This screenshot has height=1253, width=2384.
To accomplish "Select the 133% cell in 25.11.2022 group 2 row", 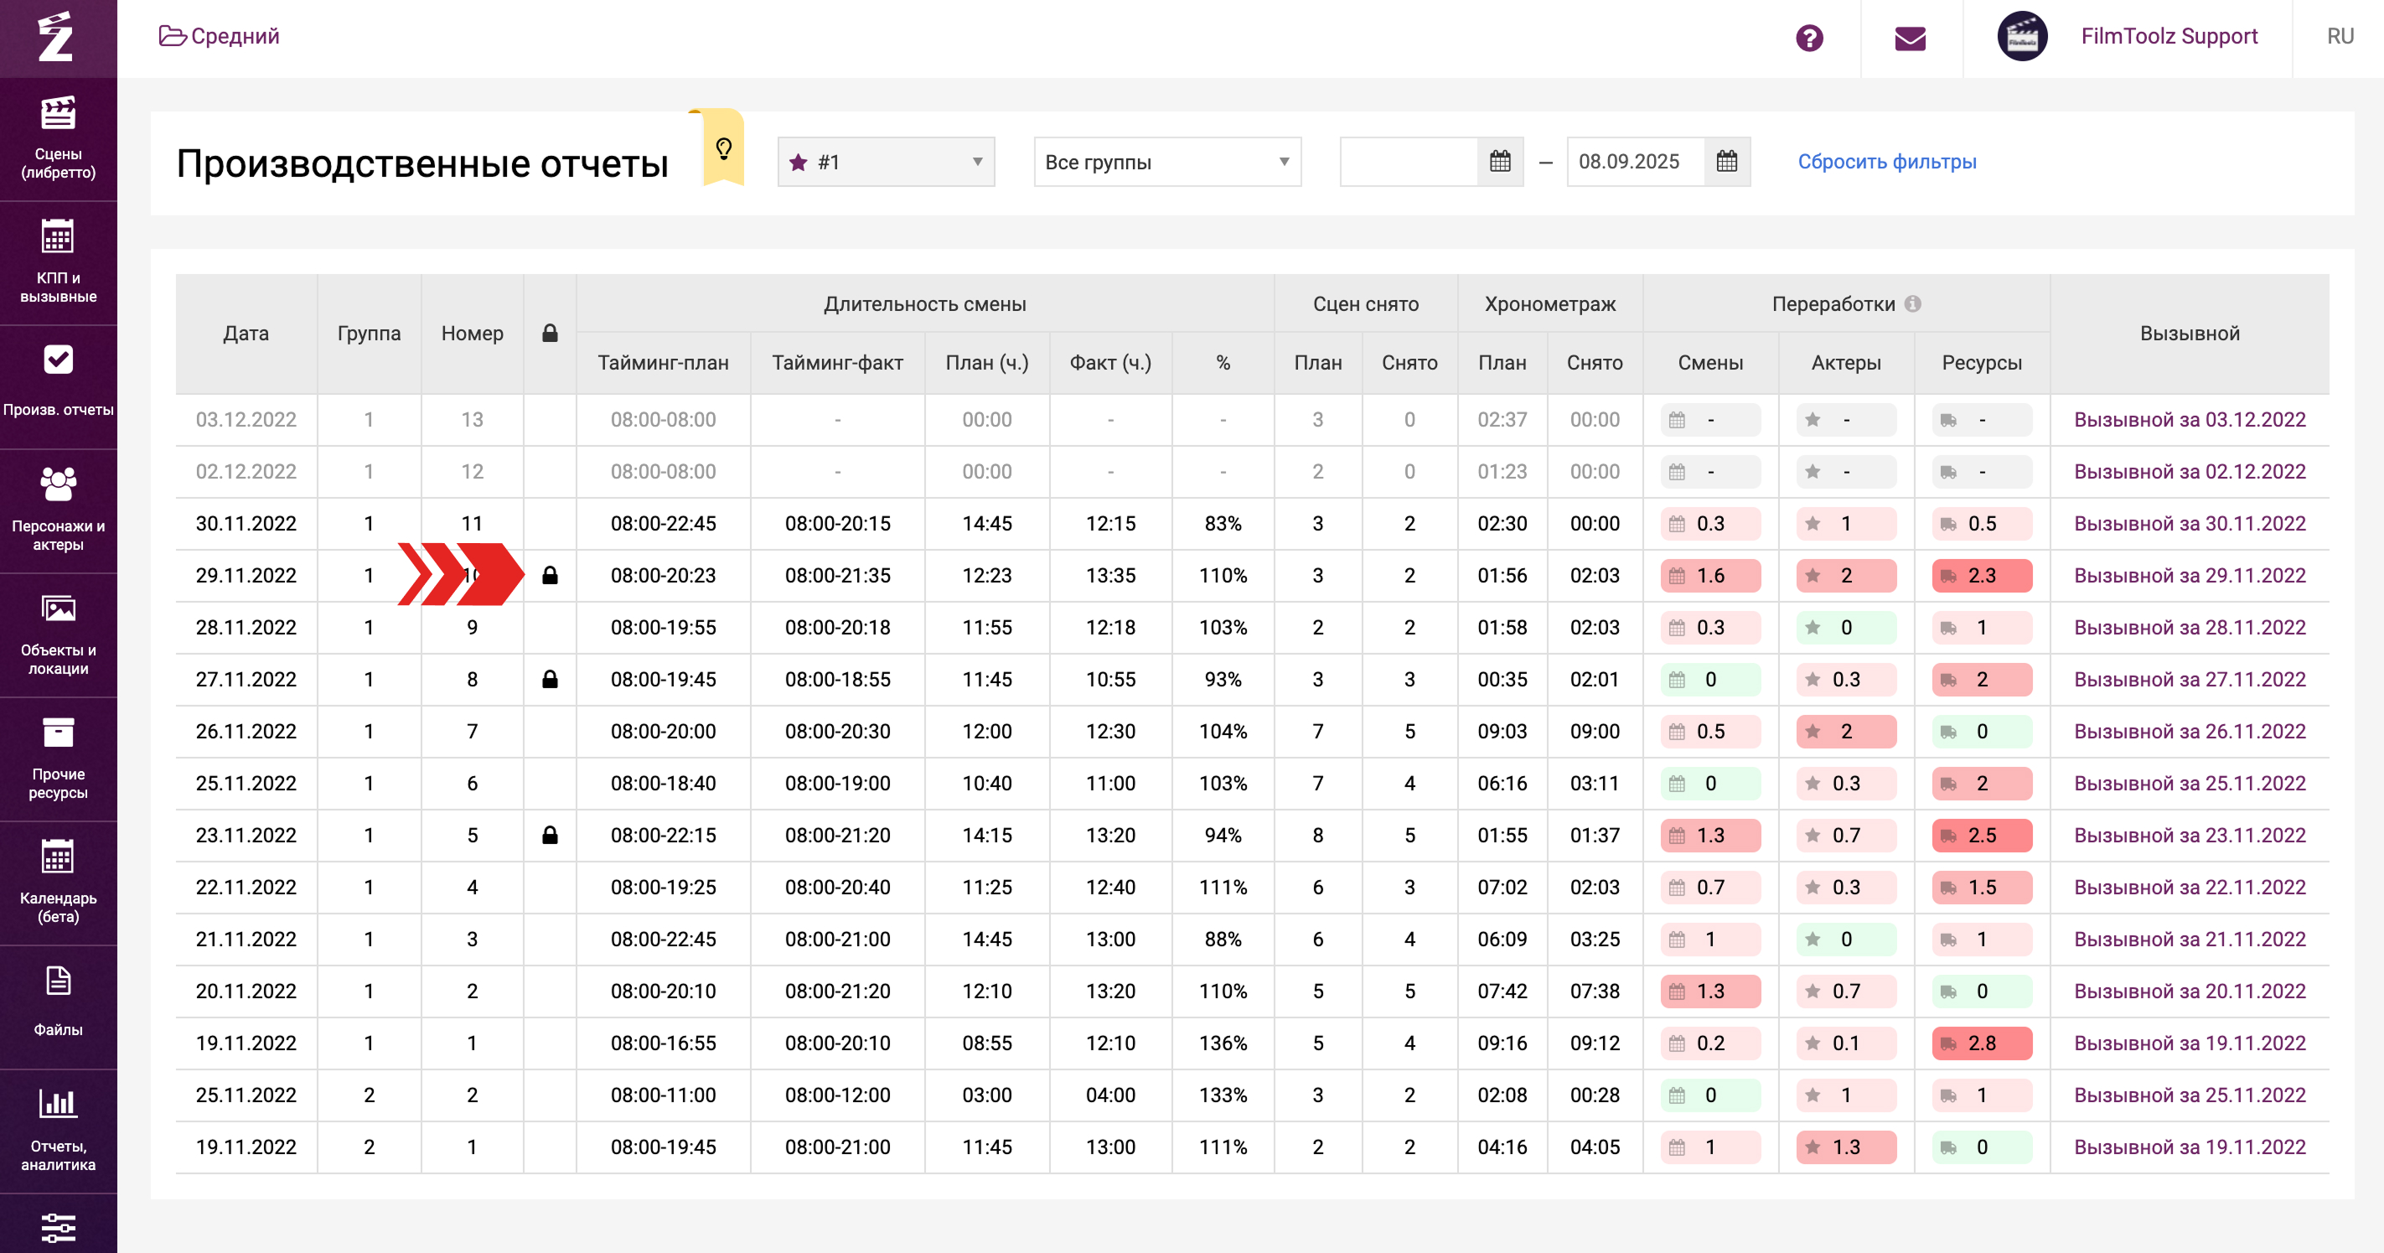I will (1223, 1095).
